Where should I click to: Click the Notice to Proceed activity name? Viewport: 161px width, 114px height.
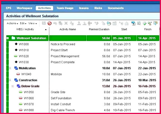pyautogui.click(x=63, y=44)
